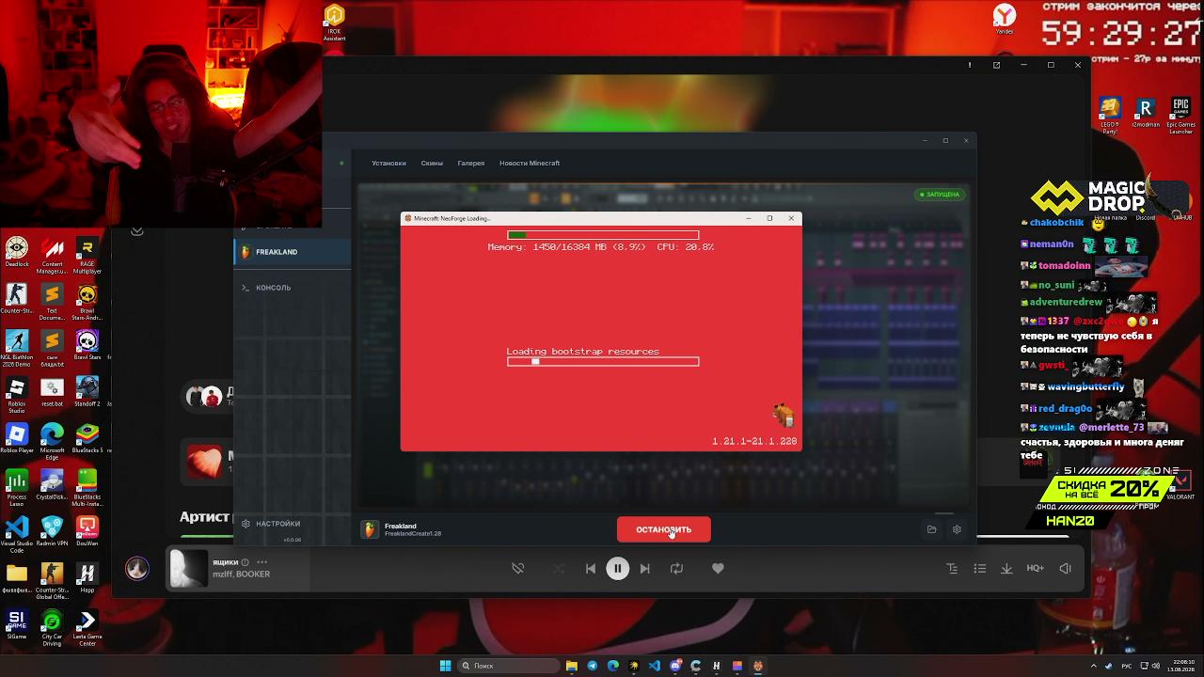Switch to the Скины tab
This screenshot has width=1204, height=677.
(x=432, y=163)
